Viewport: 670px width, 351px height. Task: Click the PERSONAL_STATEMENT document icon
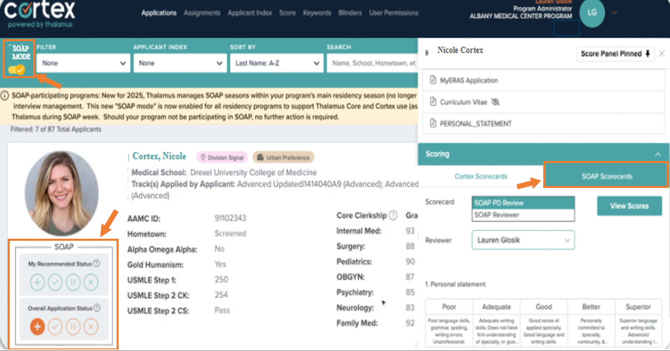(433, 123)
